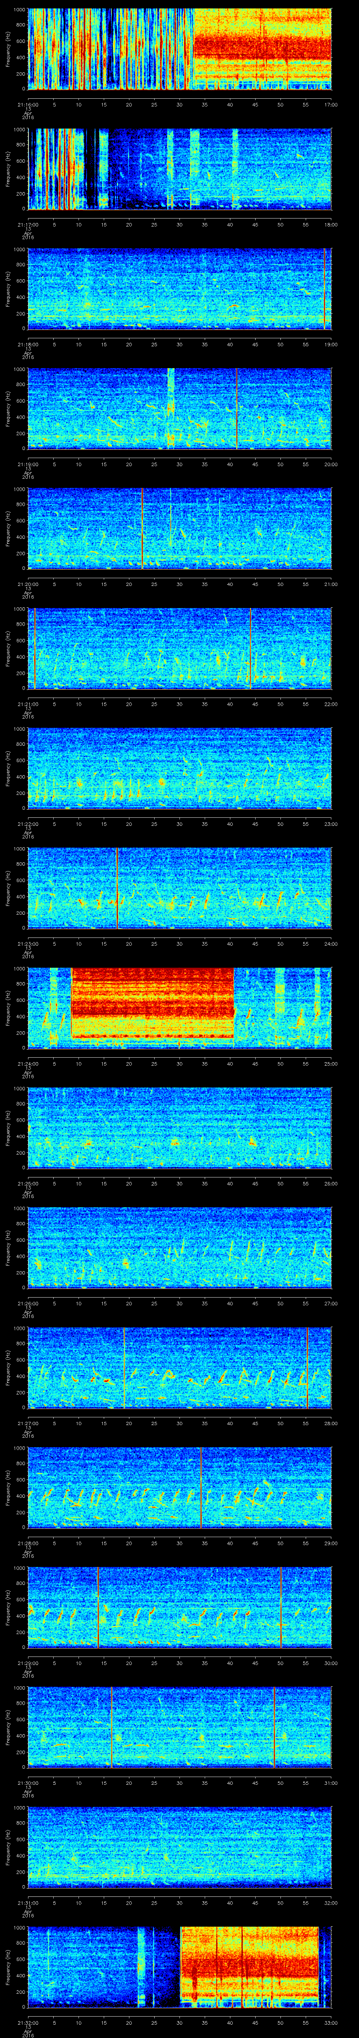Click the red spike at start of 21:21:00 spectrogram
This screenshot has width=359, height=2038.
tap(35, 648)
